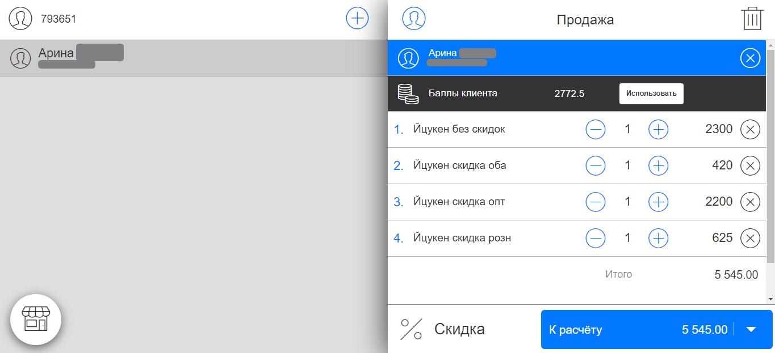775x353 pixels.
Task: Click the К расчёту payment button
Action: pos(638,329)
